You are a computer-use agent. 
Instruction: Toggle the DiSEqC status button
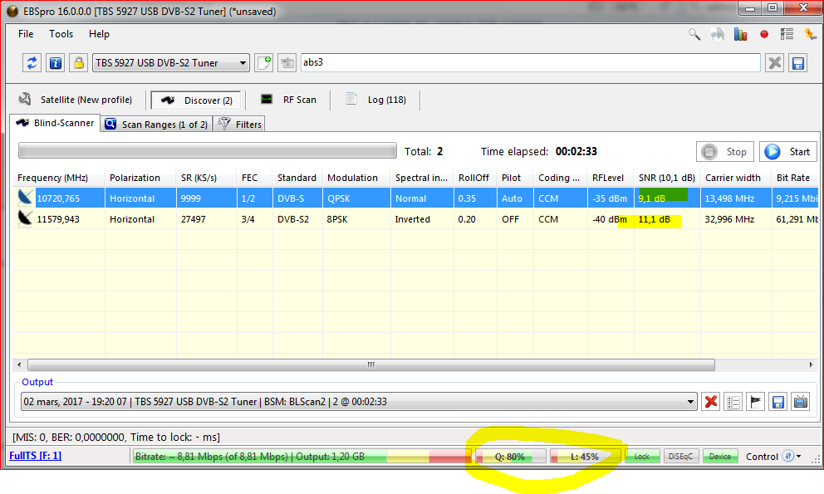pos(682,457)
